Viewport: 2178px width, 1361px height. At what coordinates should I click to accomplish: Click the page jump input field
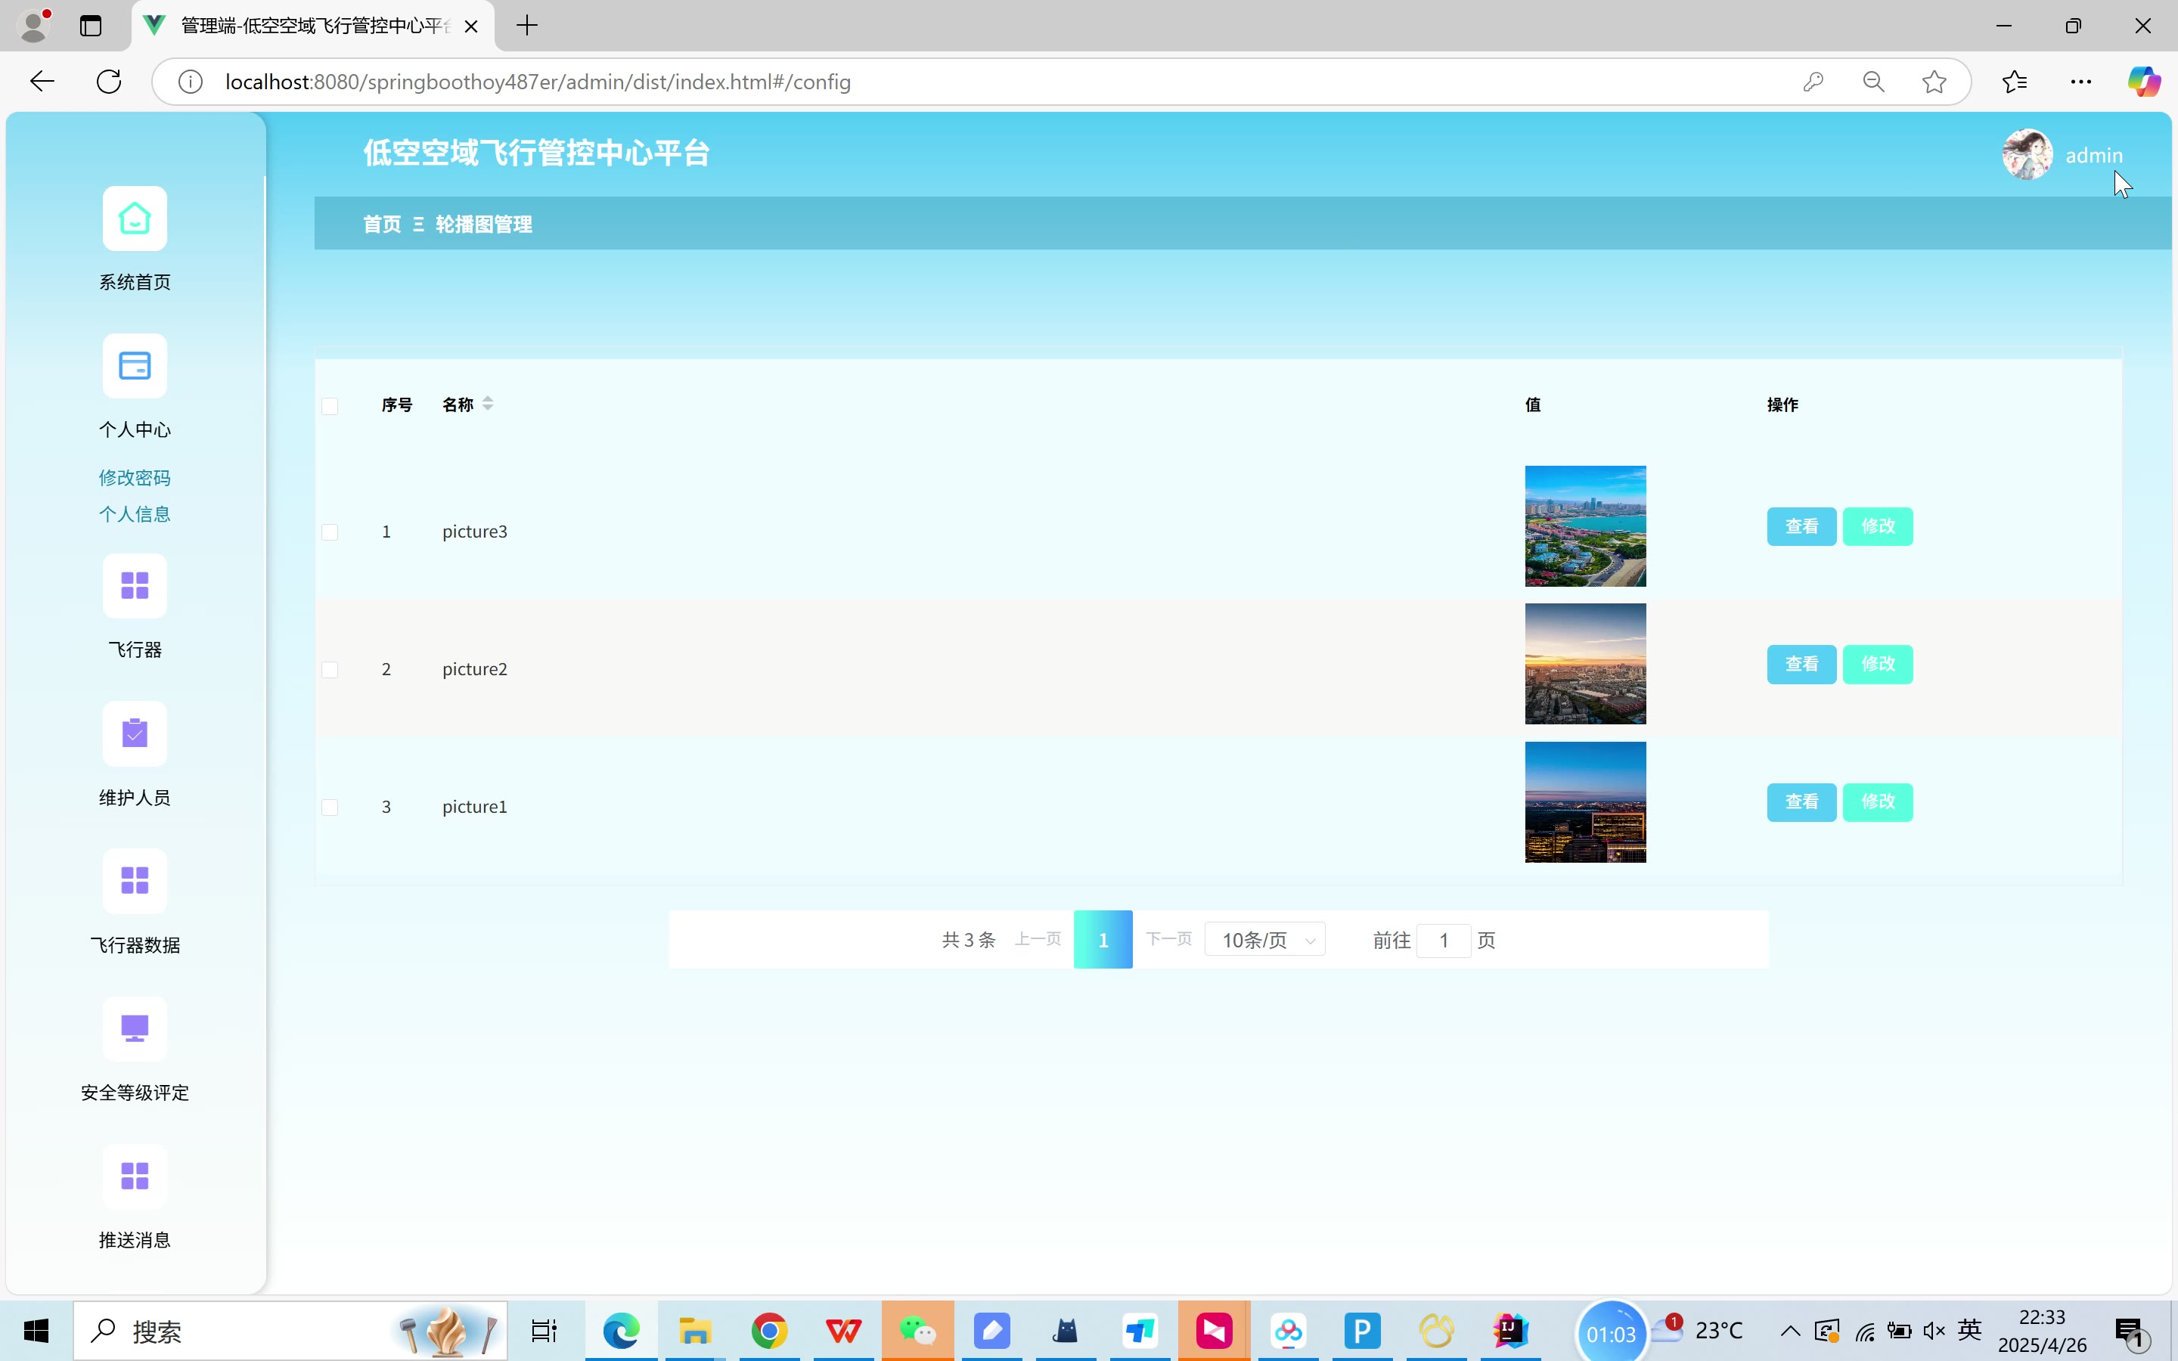[x=1443, y=940]
